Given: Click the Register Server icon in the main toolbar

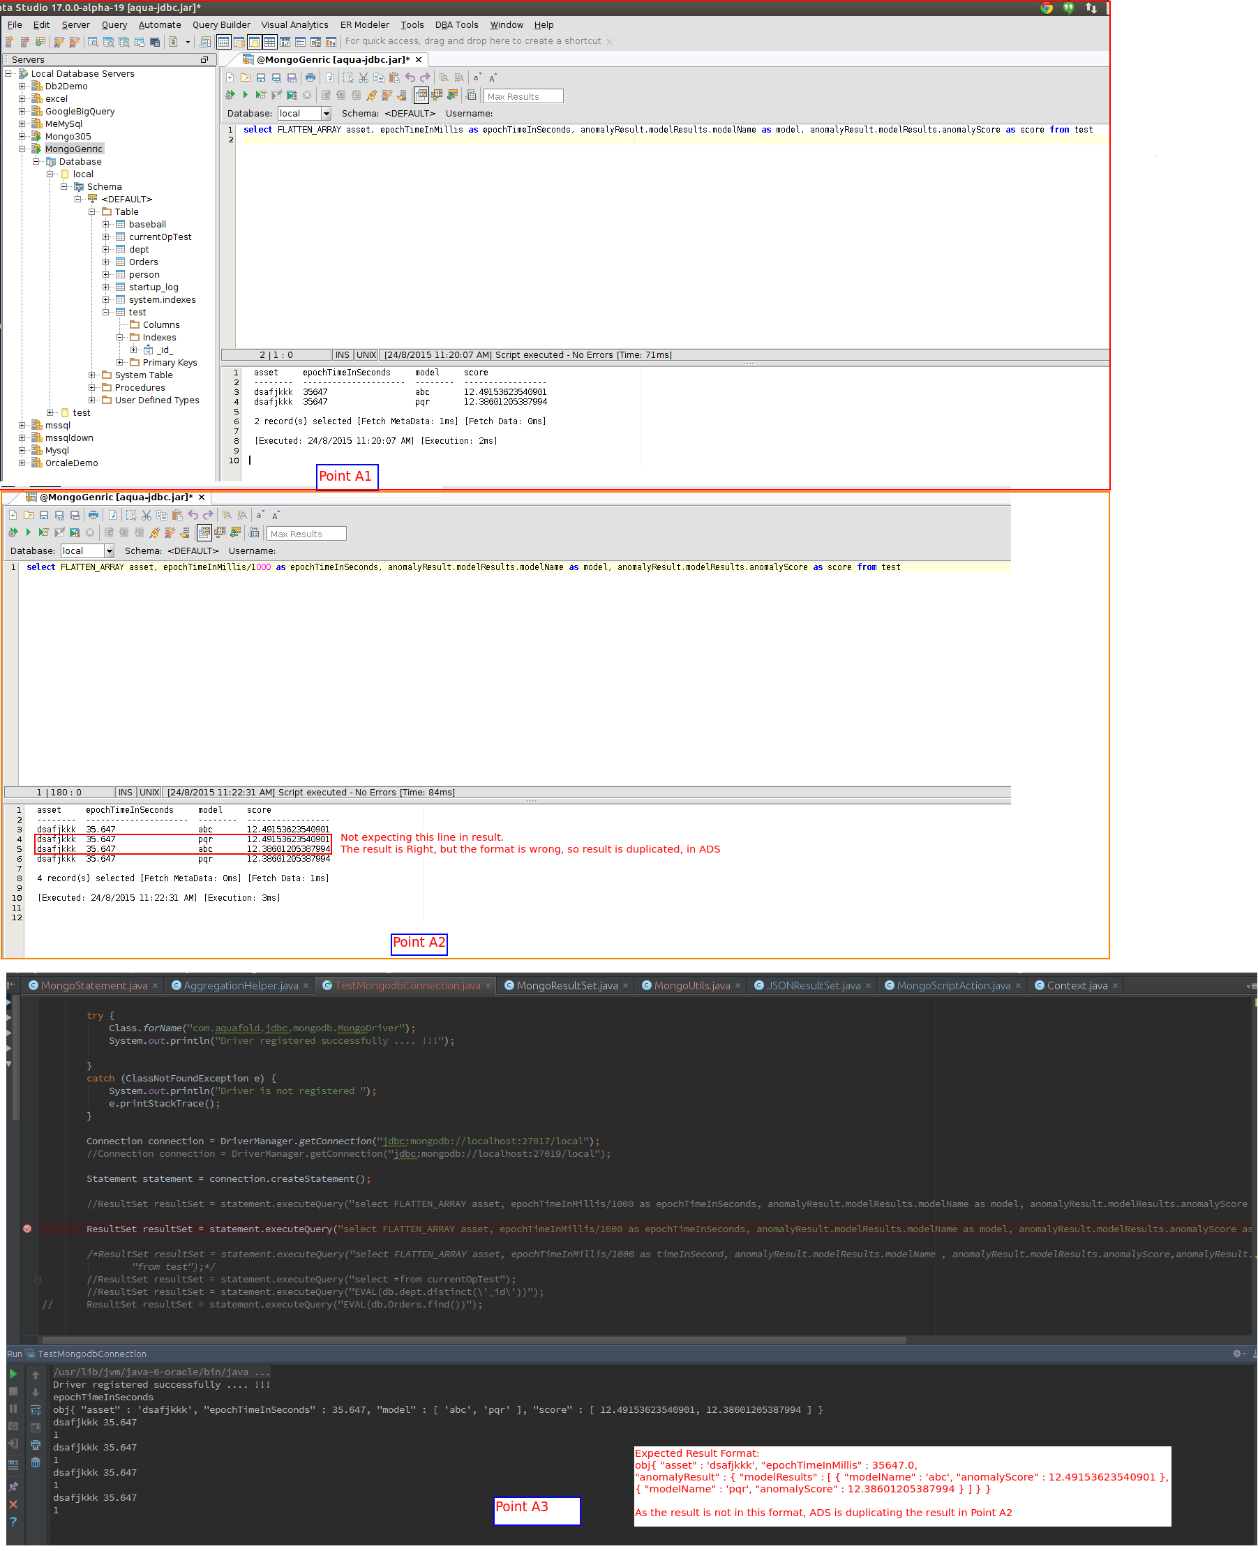Looking at the screenshot, I should coord(10,42).
